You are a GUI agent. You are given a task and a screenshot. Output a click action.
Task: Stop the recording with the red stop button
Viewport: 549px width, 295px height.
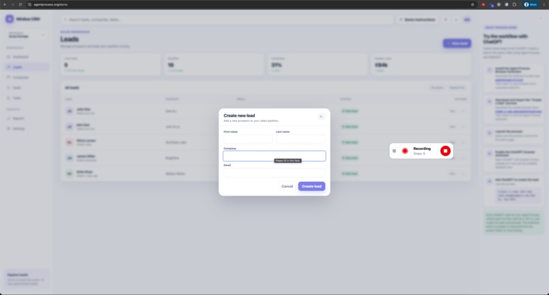(445, 151)
